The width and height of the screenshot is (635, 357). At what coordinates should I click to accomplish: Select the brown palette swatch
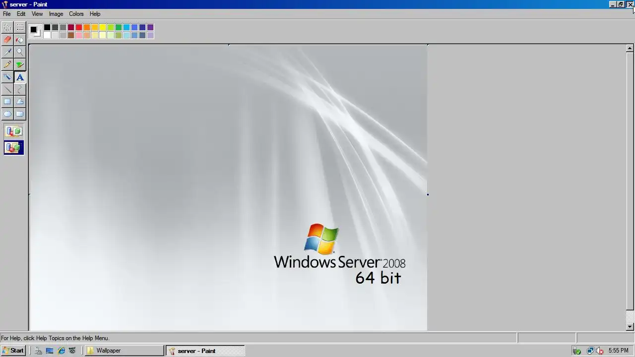click(x=71, y=35)
